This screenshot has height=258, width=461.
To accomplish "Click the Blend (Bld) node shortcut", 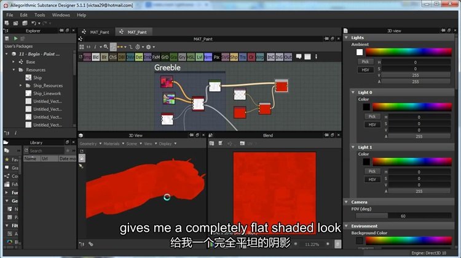I will (95, 57).
